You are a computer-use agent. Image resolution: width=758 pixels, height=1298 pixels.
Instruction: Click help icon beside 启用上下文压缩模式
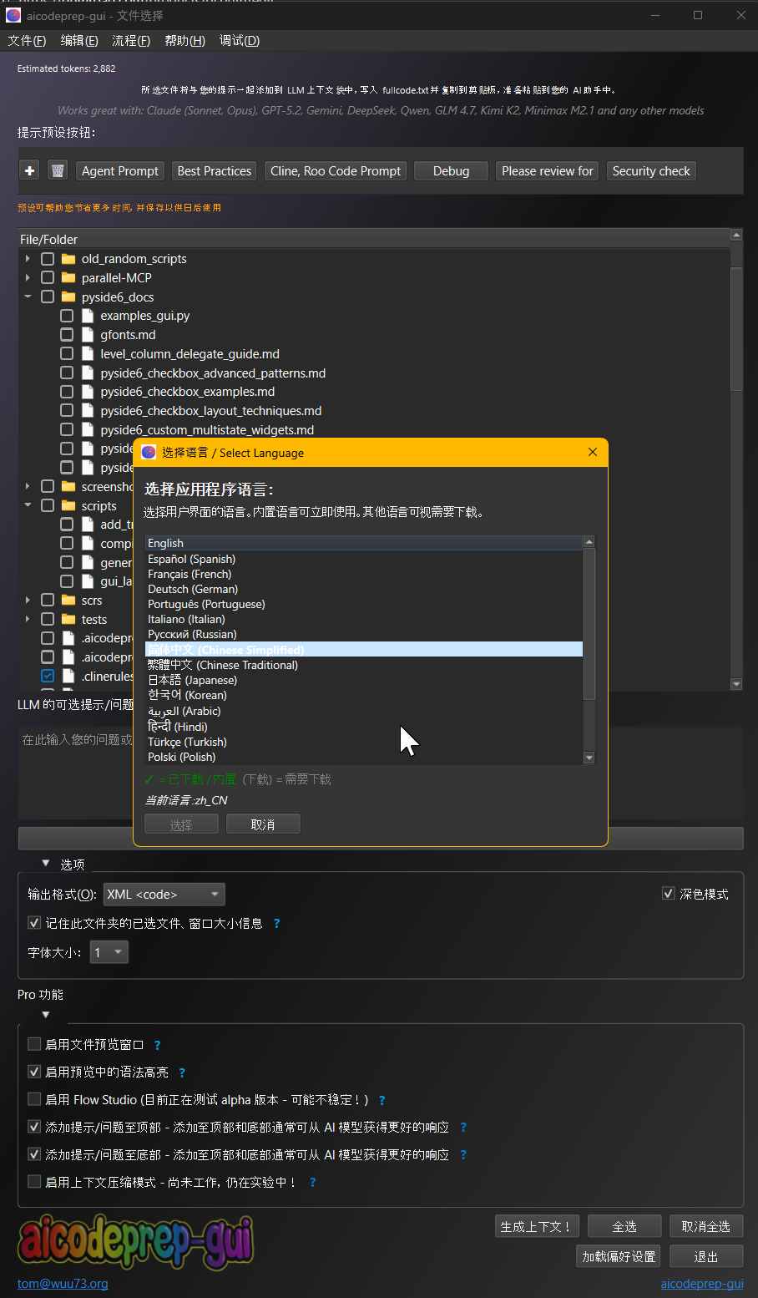point(313,1183)
